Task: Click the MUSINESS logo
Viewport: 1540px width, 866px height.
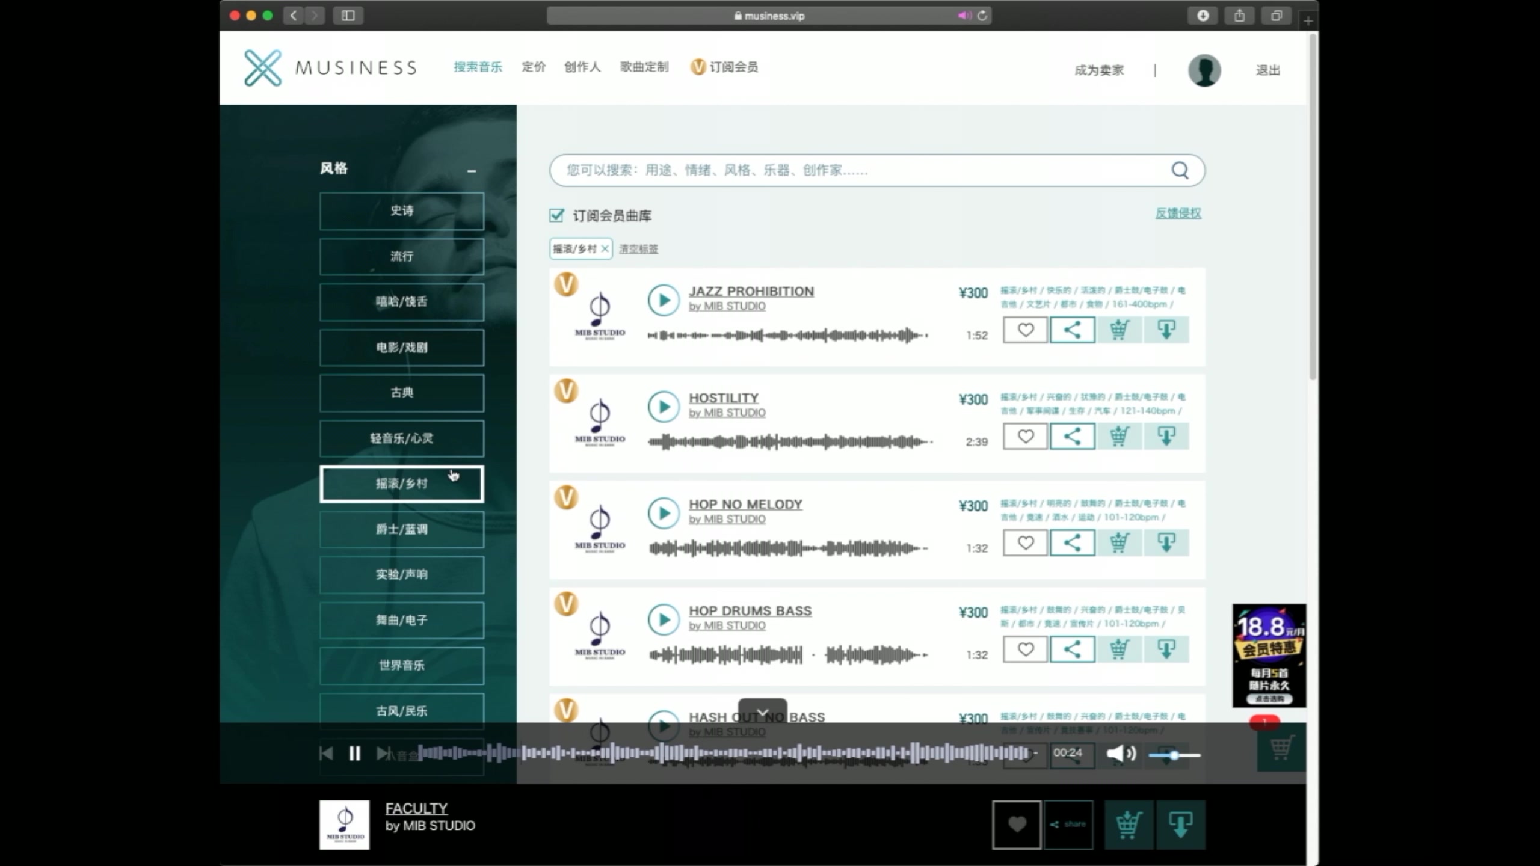Action: [x=330, y=67]
